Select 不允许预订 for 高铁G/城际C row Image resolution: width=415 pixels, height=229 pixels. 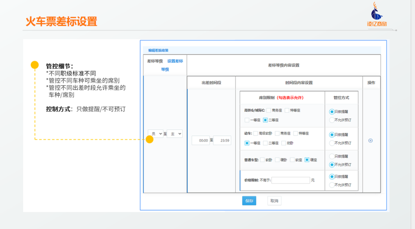332,120
